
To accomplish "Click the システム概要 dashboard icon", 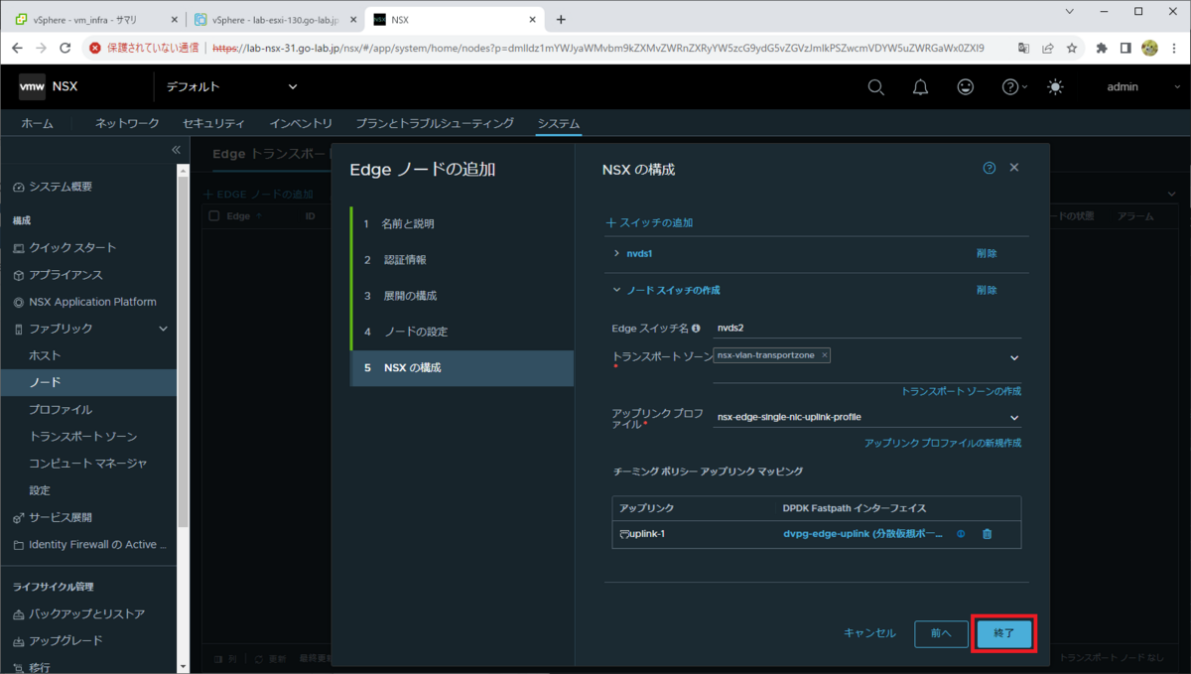I will (19, 188).
